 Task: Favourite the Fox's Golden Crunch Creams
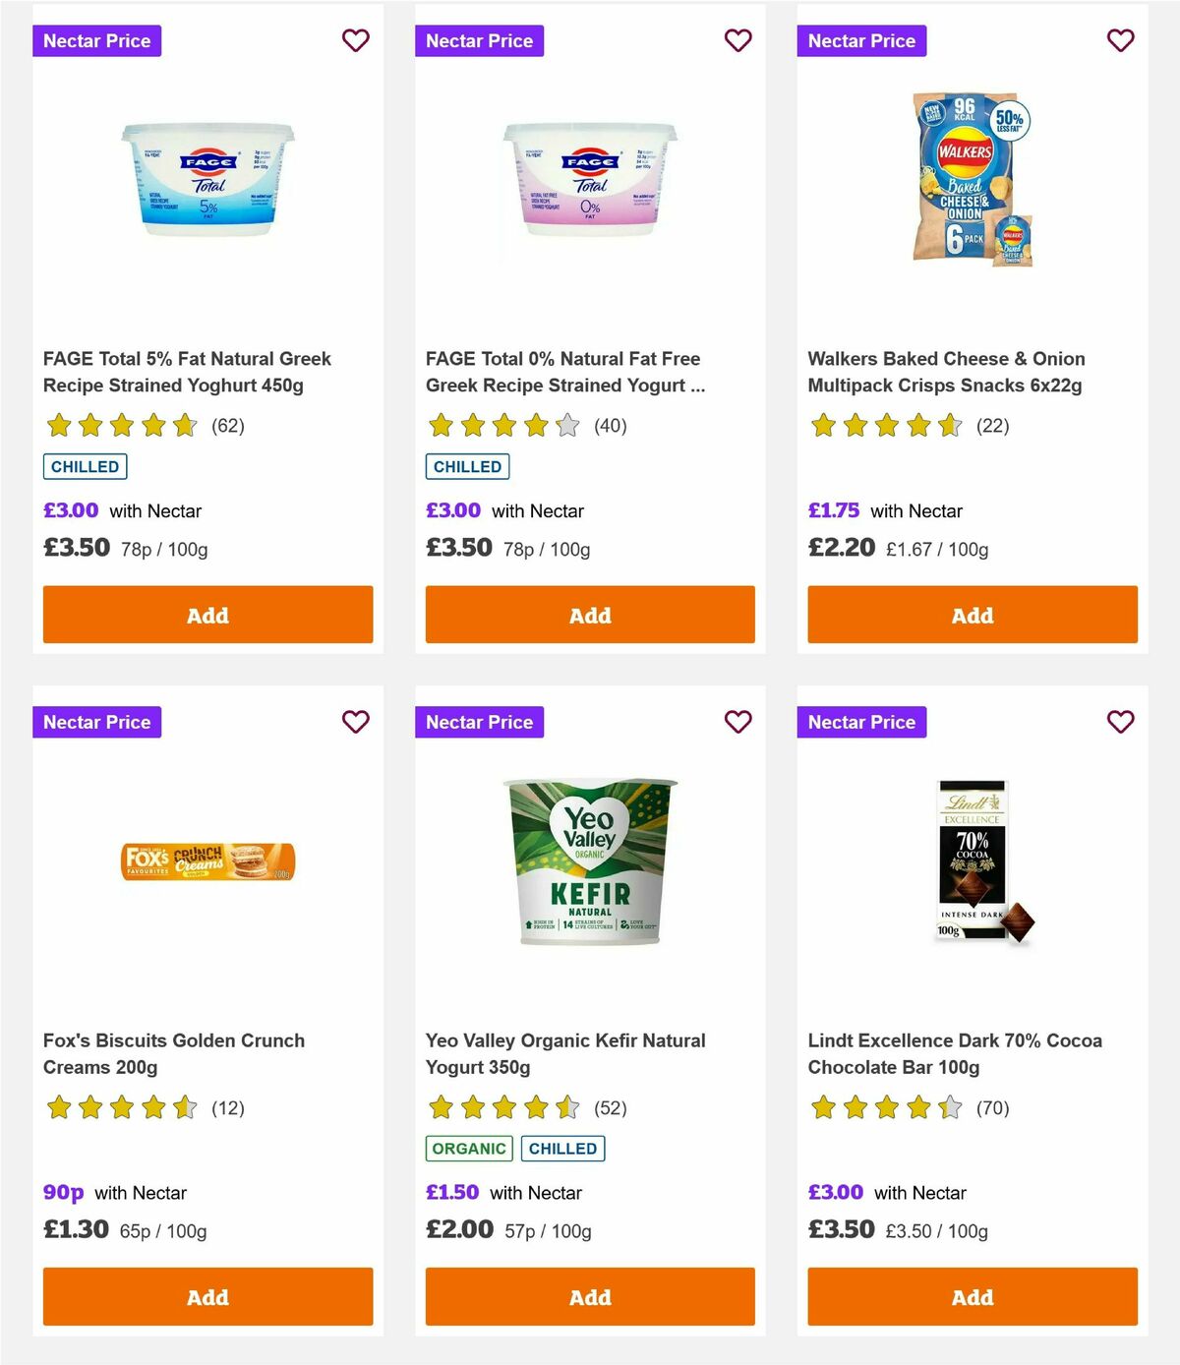click(x=355, y=721)
